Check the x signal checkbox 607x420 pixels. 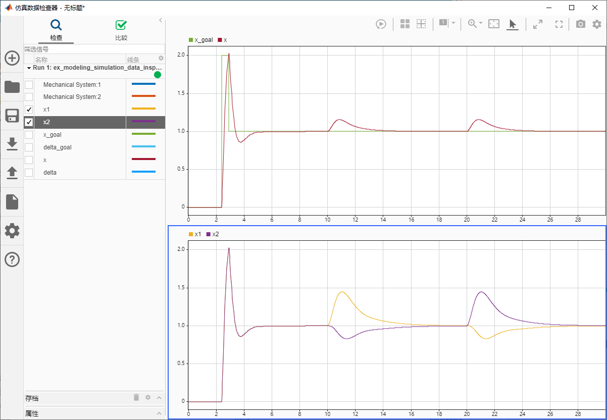(x=29, y=160)
